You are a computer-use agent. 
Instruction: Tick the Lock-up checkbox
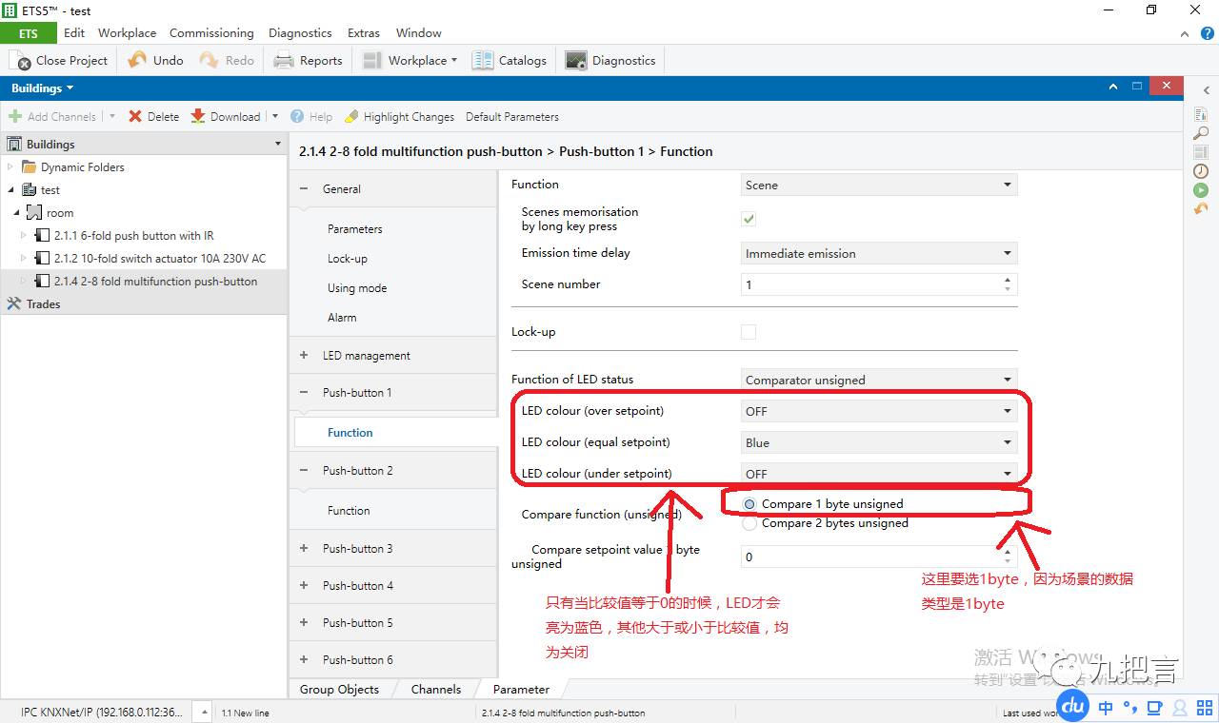point(749,332)
